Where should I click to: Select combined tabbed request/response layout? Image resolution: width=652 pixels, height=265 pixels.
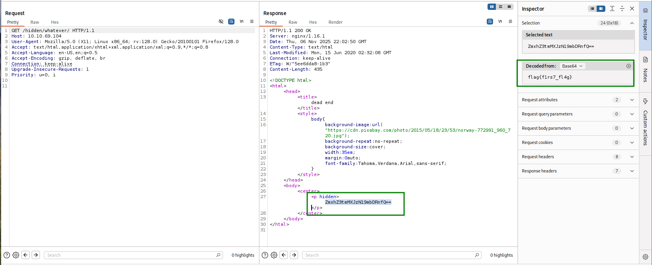pos(509,7)
